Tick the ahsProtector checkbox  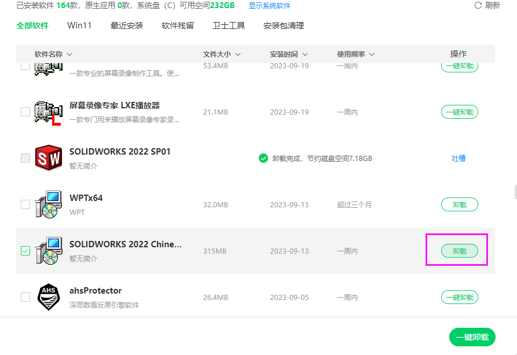click(x=25, y=297)
